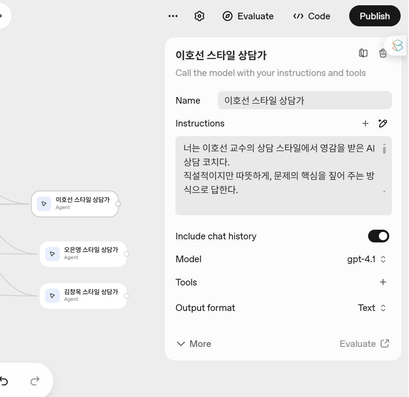Expand the More section
The height and width of the screenshot is (397, 409).
click(194, 344)
